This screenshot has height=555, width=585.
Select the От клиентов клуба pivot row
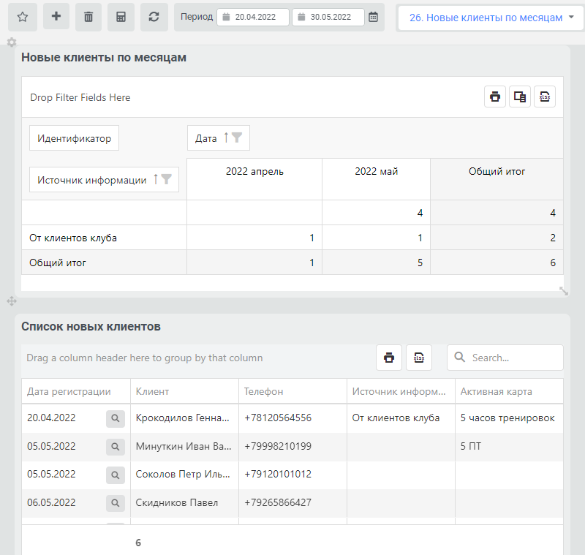tap(104, 238)
